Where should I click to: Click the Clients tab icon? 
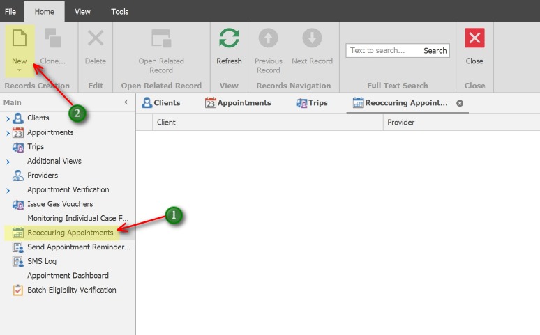point(147,102)
